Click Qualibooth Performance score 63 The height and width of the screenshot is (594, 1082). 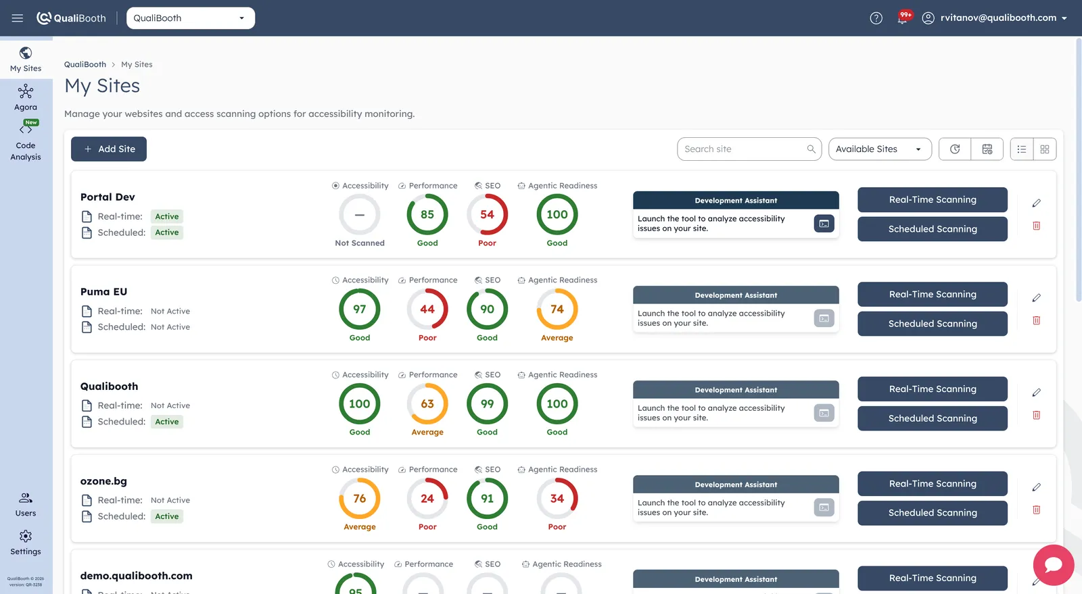click(427, 404)
